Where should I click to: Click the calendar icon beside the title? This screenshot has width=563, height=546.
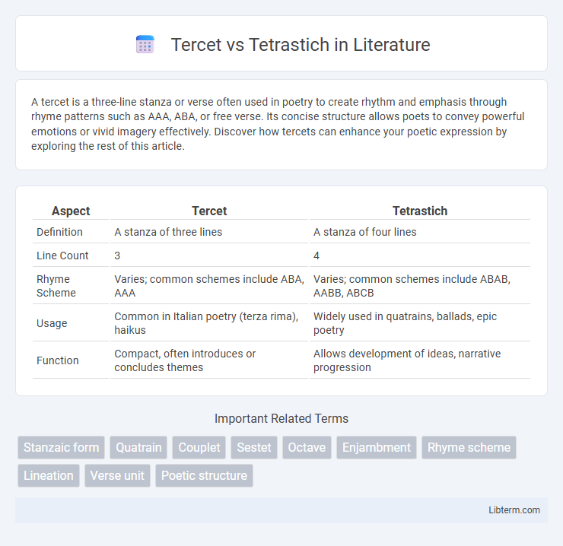(x=145, y=45)
